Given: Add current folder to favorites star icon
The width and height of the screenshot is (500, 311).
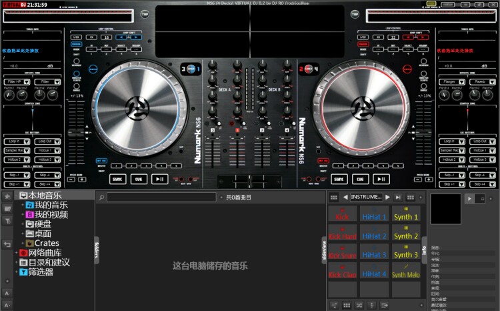Looking at the screenshot, I should 7,196.
